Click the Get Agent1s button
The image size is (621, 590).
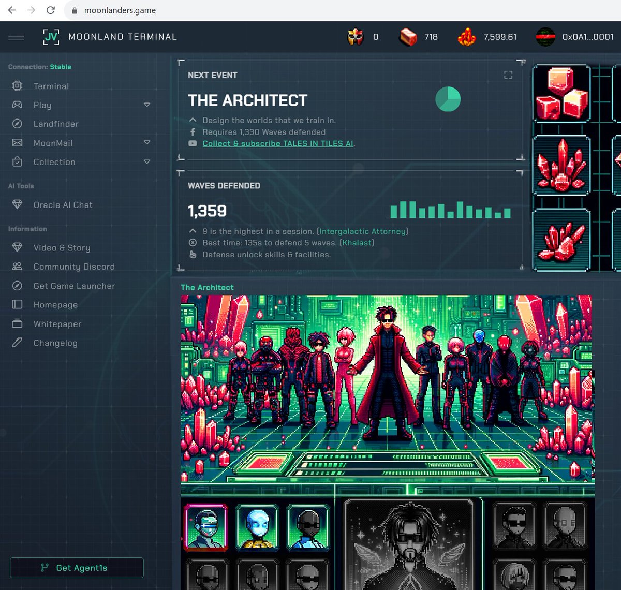[77, 568]
